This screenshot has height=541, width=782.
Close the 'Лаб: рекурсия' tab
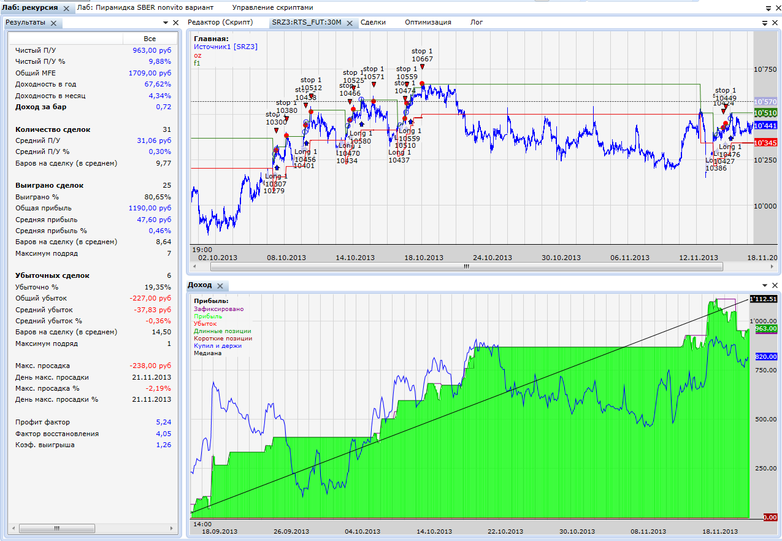pyautogui.click(x=66, y=9)
